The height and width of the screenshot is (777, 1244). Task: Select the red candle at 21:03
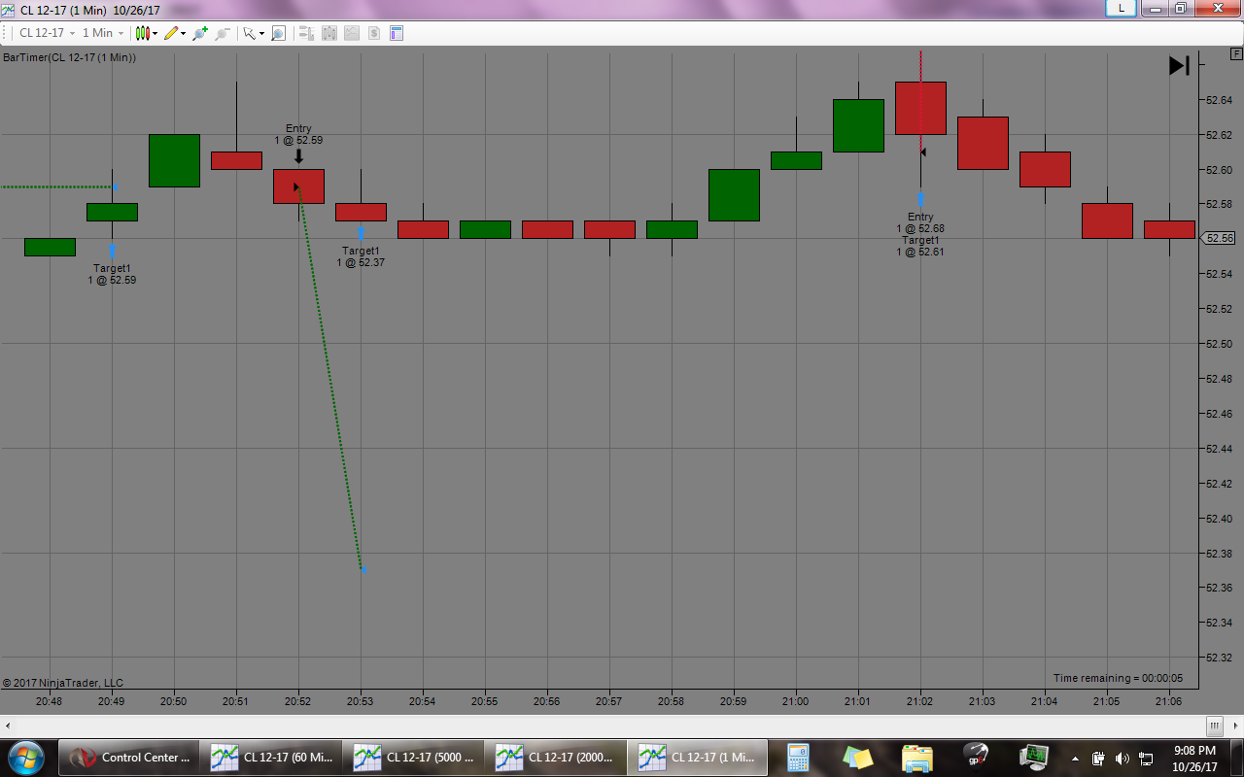[983, 143]
